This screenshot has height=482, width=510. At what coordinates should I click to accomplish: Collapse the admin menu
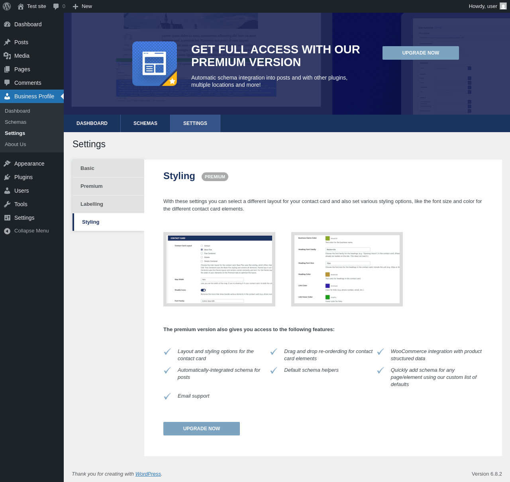32,231
